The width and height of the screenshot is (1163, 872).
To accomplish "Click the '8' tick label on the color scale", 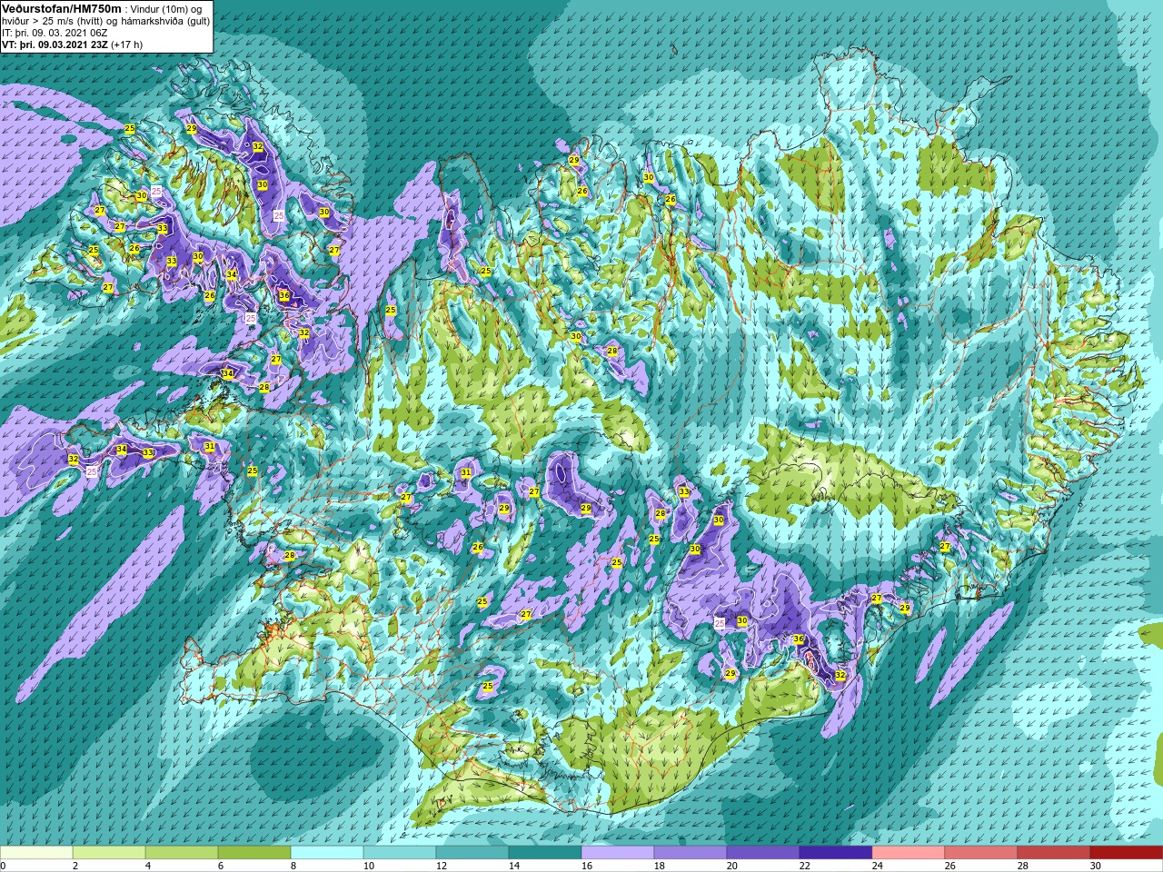I will pyautogui.click(x=293, y=866).
